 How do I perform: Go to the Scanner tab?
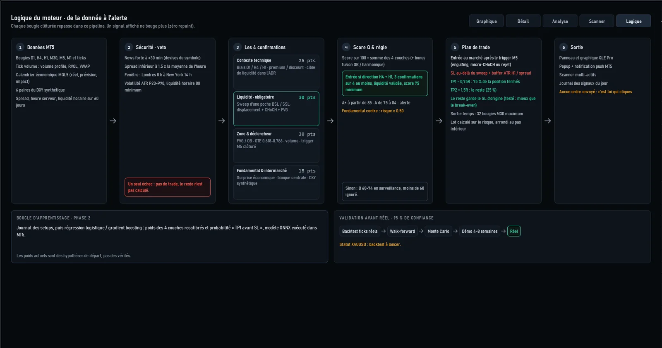click(x=597, y=21)
